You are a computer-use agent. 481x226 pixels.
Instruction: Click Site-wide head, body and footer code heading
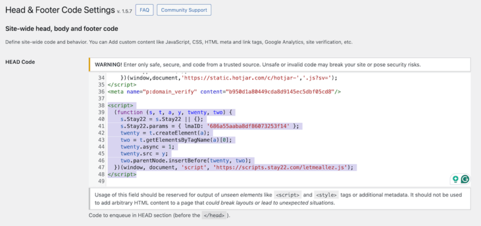(x=62, y=29)
